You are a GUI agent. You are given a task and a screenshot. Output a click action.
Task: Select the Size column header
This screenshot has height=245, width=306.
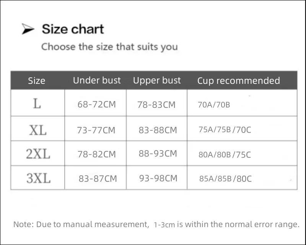[x=37, y=81]
